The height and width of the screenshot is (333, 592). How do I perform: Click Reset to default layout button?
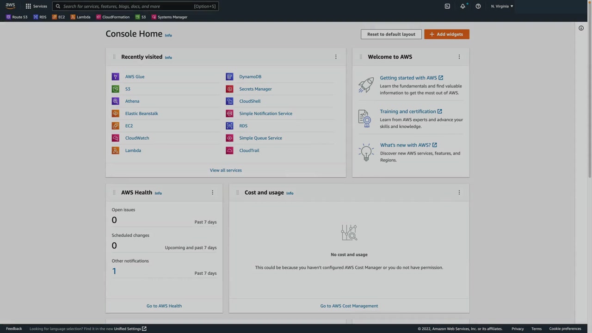click(391, 34)
